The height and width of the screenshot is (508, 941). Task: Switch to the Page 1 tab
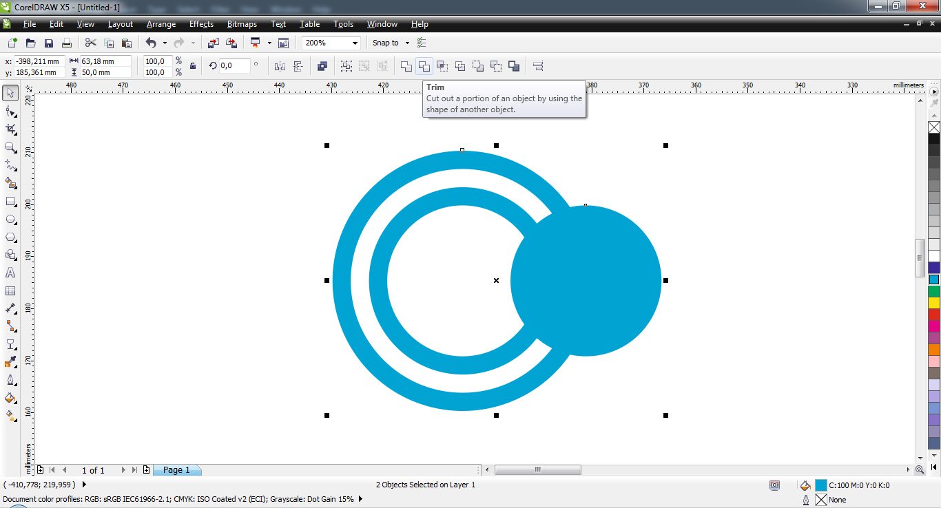click(x=177, y=469)
